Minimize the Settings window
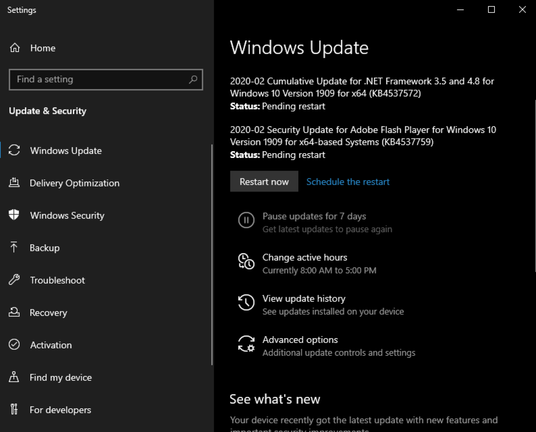Image resolution: width=536 pixels, height=432 pixels. coord(460,10)
